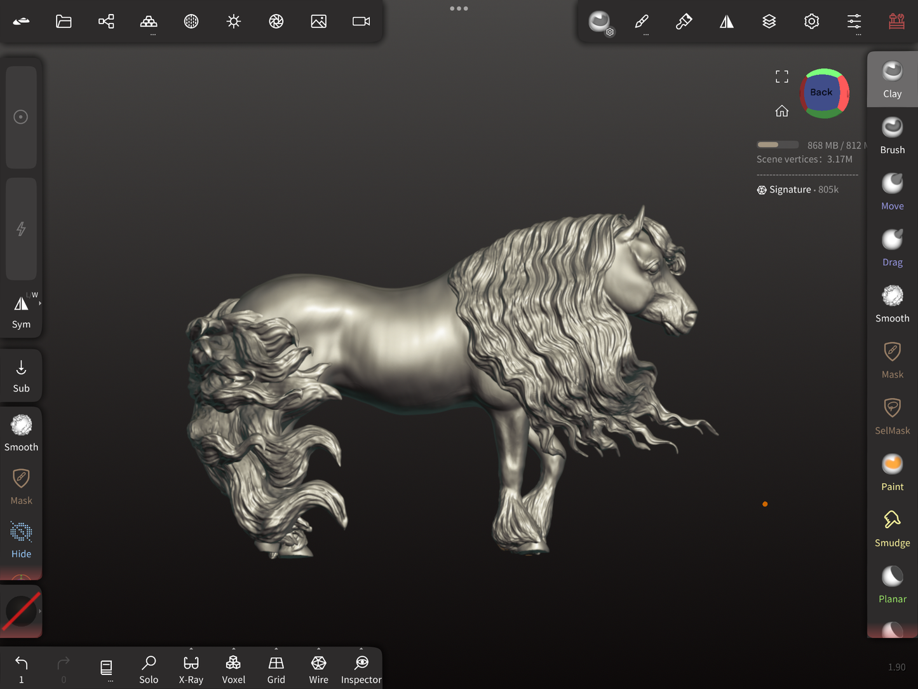Open the Lighting settings sun icon
The width and height of the screenshot is (918, 689).
(234, 22)
